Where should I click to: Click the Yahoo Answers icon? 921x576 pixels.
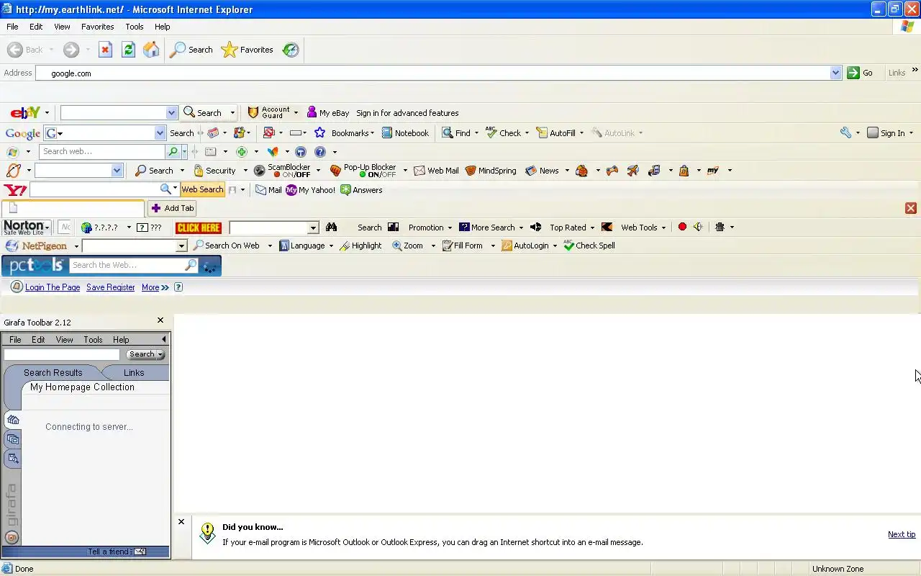click(x=345, y=190)
